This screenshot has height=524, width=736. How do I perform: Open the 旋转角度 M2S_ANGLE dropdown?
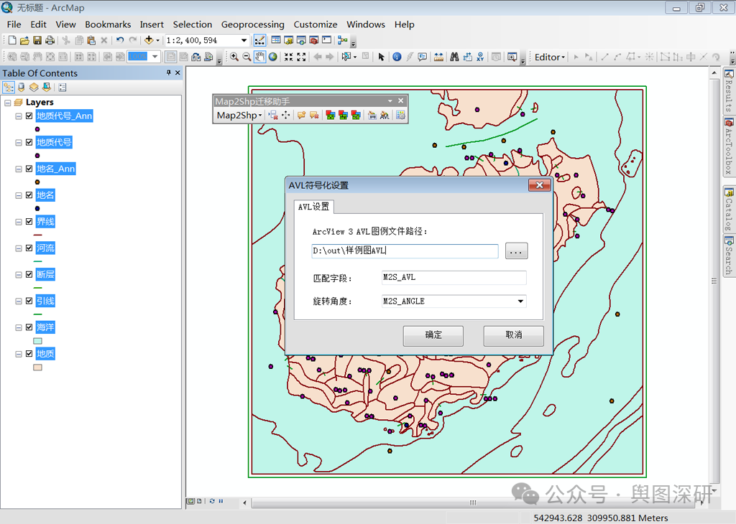(x=520, y=301)
